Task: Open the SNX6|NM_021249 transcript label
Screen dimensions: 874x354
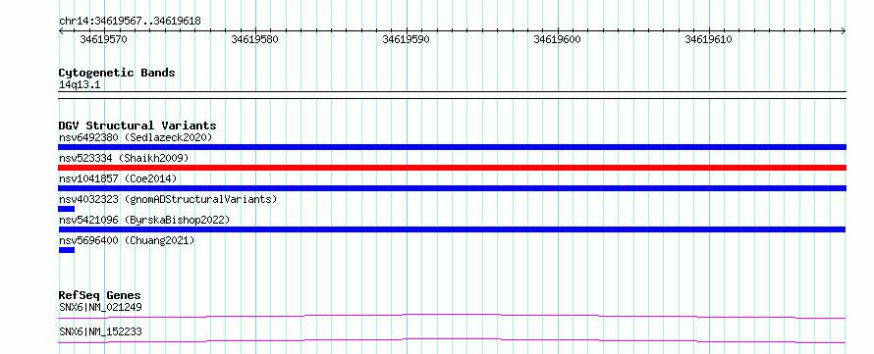Action: coord(99,307)
